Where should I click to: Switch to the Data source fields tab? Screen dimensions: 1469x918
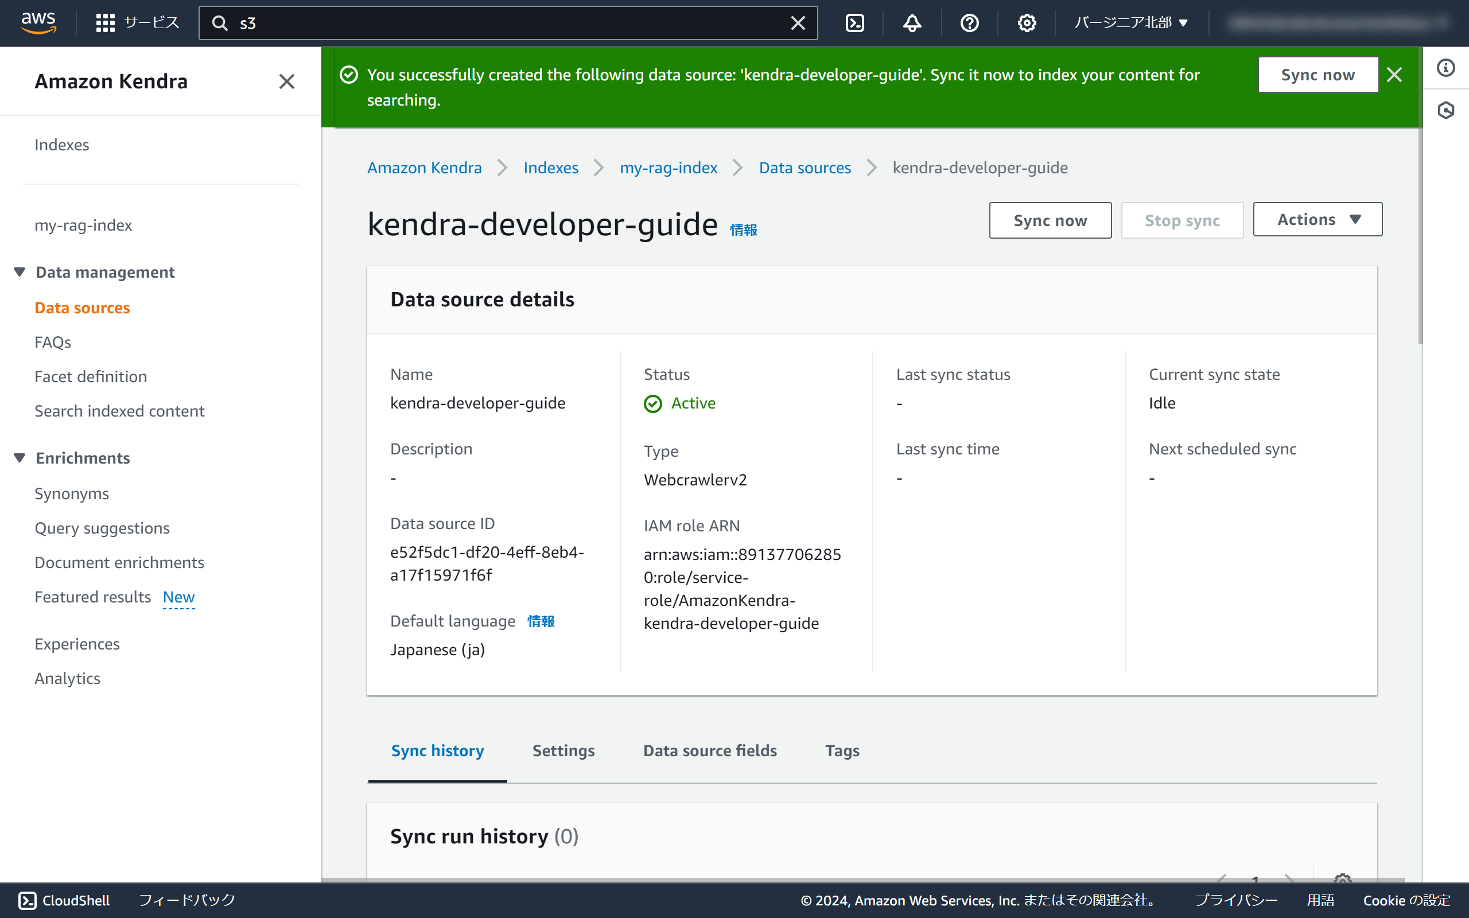pos(710,750)
